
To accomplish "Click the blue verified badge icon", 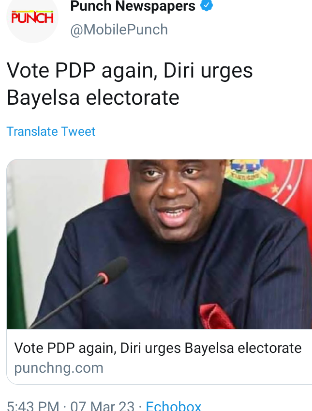I will (207, 5).
